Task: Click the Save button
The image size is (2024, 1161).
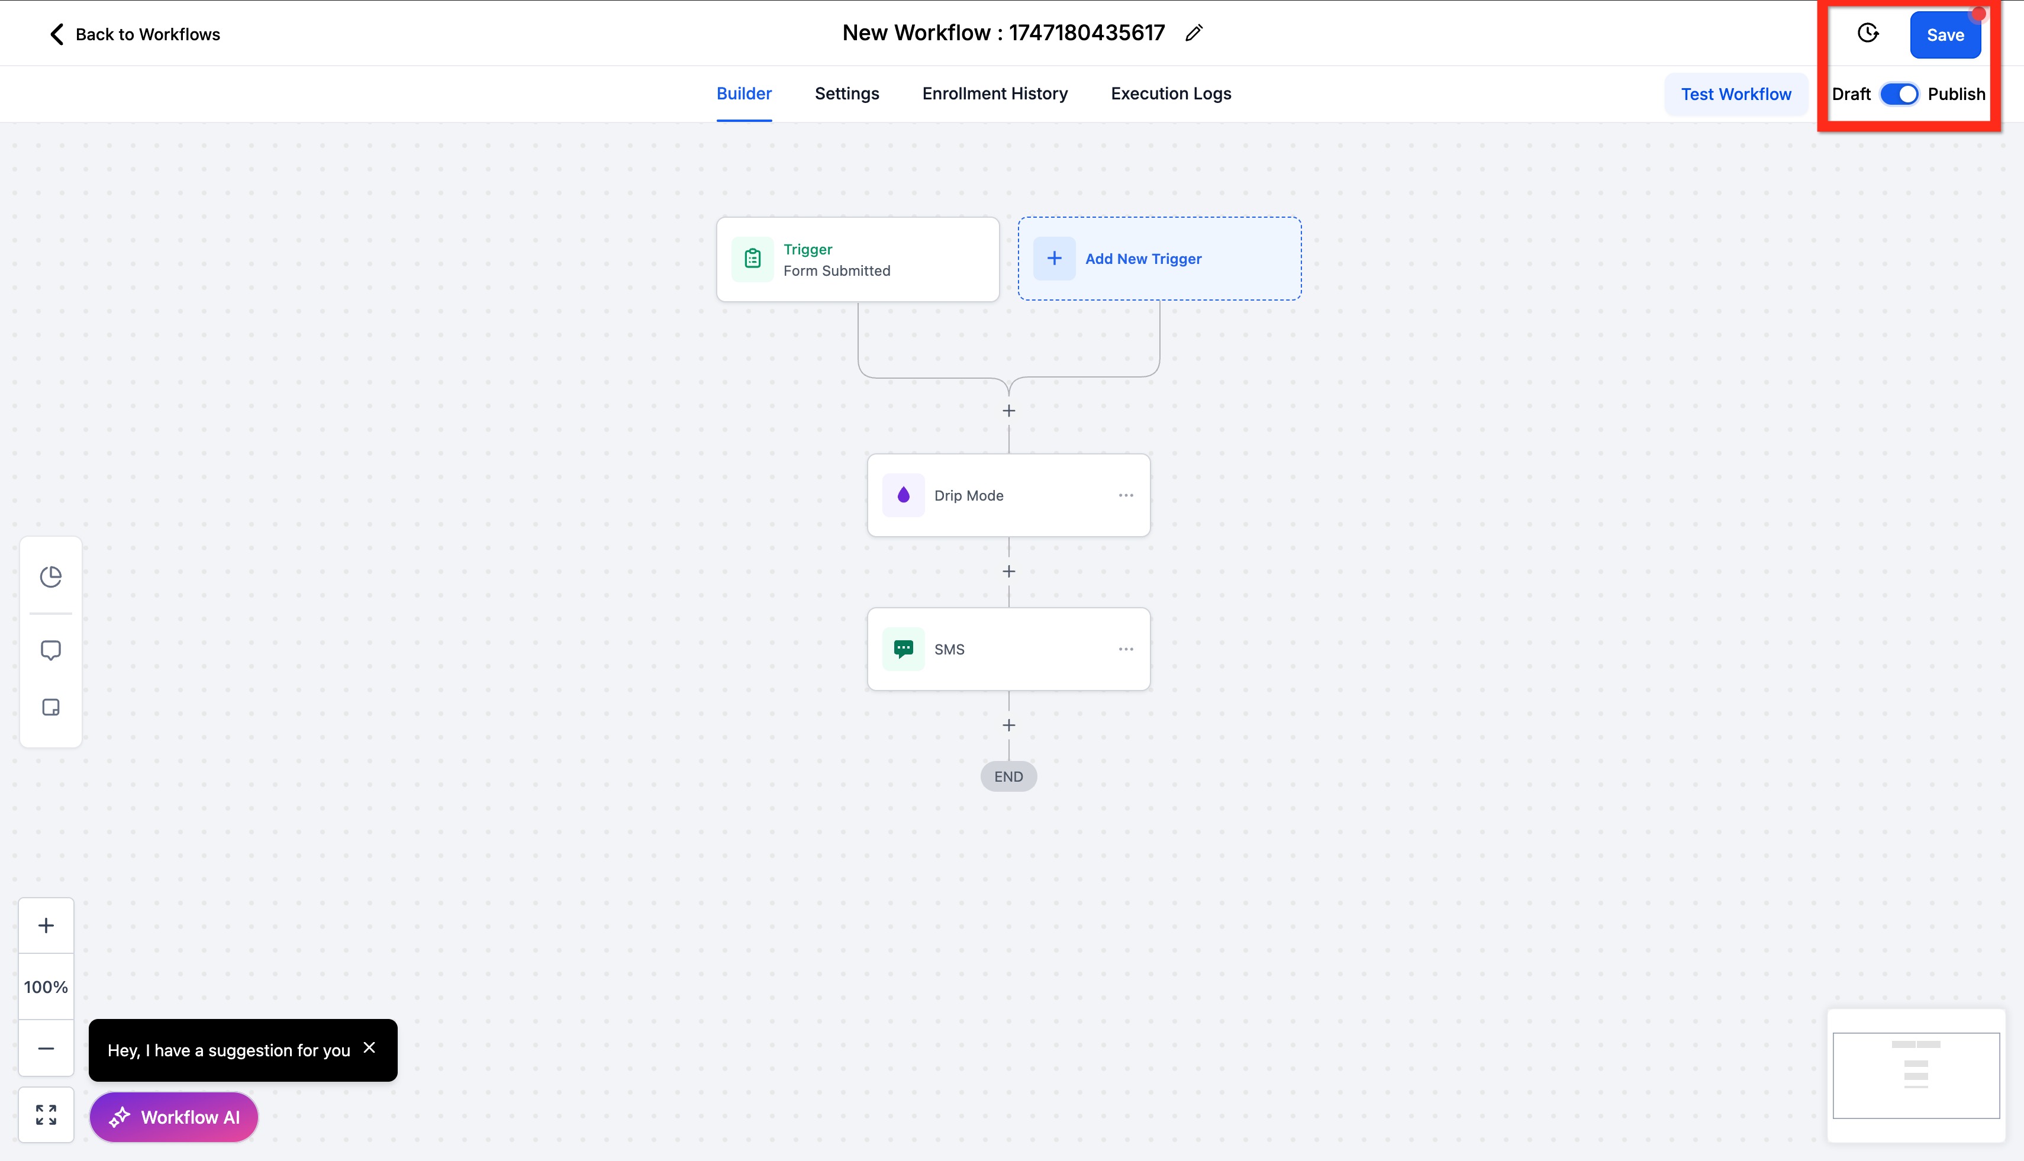Action: click(1944, 35)
